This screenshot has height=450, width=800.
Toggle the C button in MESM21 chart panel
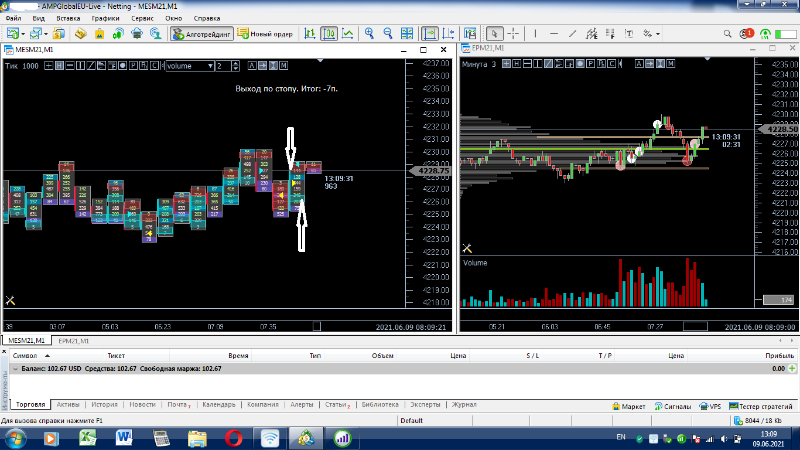point(155,66)
